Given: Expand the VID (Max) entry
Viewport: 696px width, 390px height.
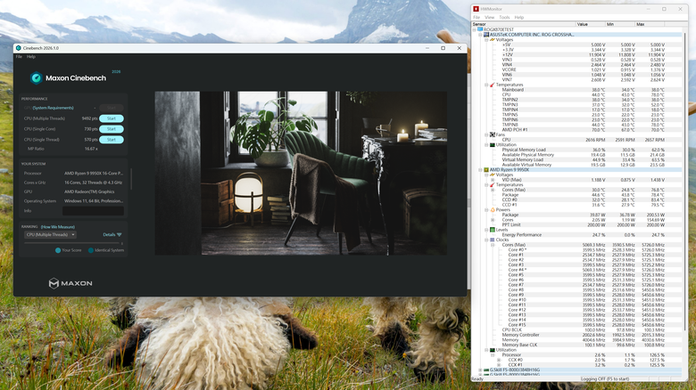Looking at the screenshot, I should click(493, 180).
